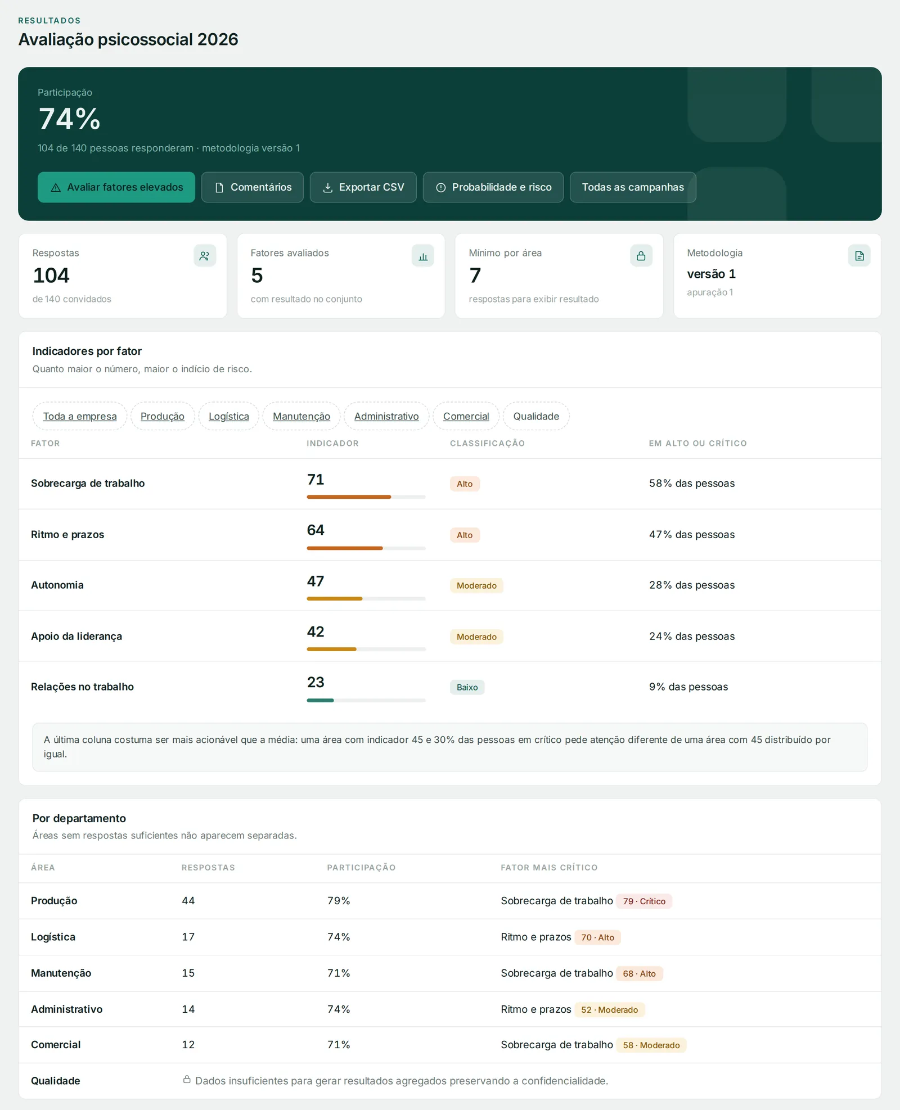The width and height of the screenshot is (900, 1110).
Task: Click the Manutenção row in department table
Action: pos(450,973)
